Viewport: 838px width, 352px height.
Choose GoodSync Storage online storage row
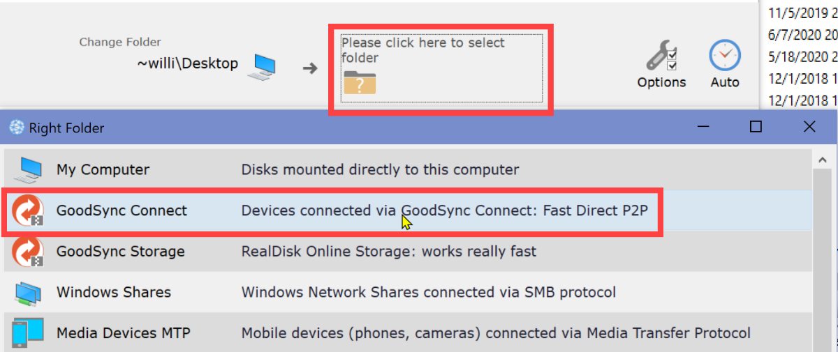(407, 252)
